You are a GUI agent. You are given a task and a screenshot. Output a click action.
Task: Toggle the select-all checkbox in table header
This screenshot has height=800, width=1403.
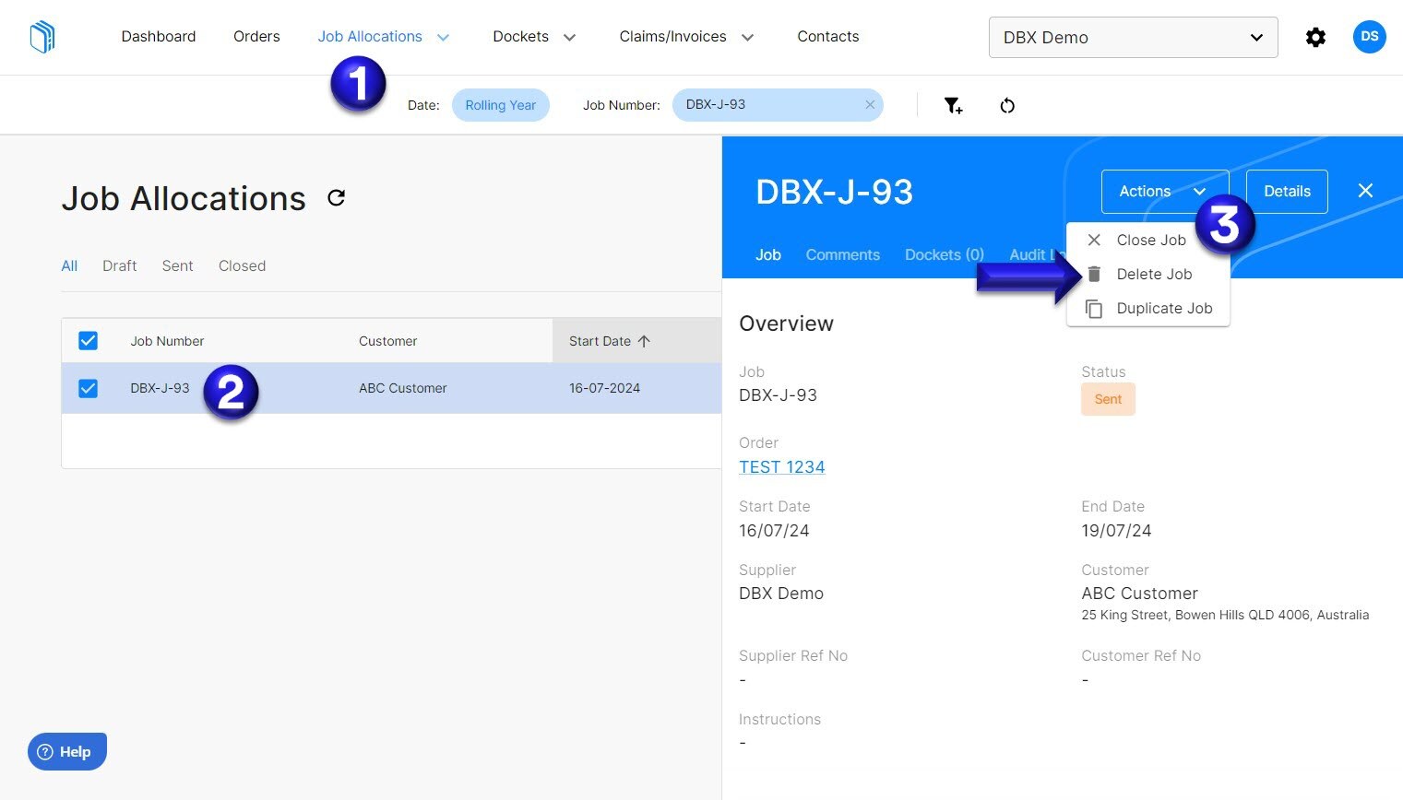pos(88,340)
